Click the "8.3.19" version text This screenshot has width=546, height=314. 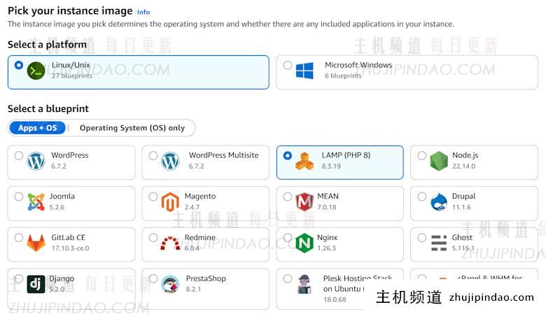[x=331, y=166]
